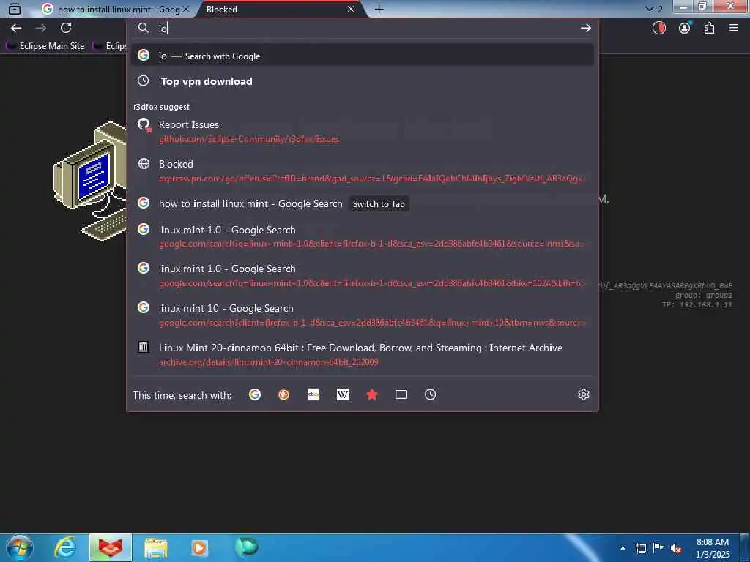Image resolution: width=750 pixels, height=562 pixels.
Task: Search history with the clock icon
Action: point(431,394)
